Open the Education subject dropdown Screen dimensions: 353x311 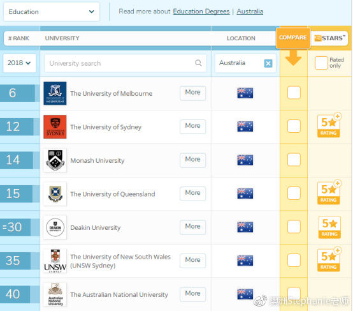[x=52, y=11]
